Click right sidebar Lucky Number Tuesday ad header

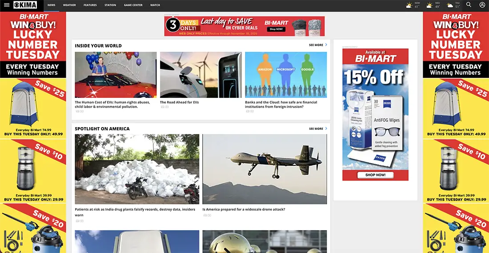tap(456, 45)
